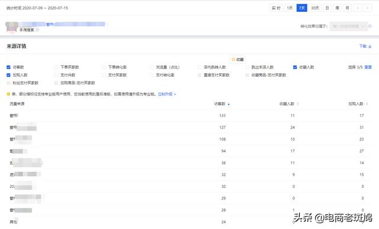Click the visitor value 127 cell
The height and width of the screenshot is (229, 379).
coord(223,127)
